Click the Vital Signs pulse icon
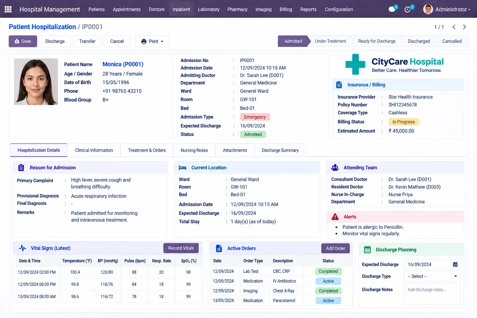Screen dimensions: 477x318 22,248
